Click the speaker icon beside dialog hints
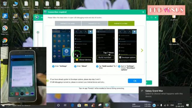Image resolution: width=192 pixels, height=108 pixels. click(48, 81)
